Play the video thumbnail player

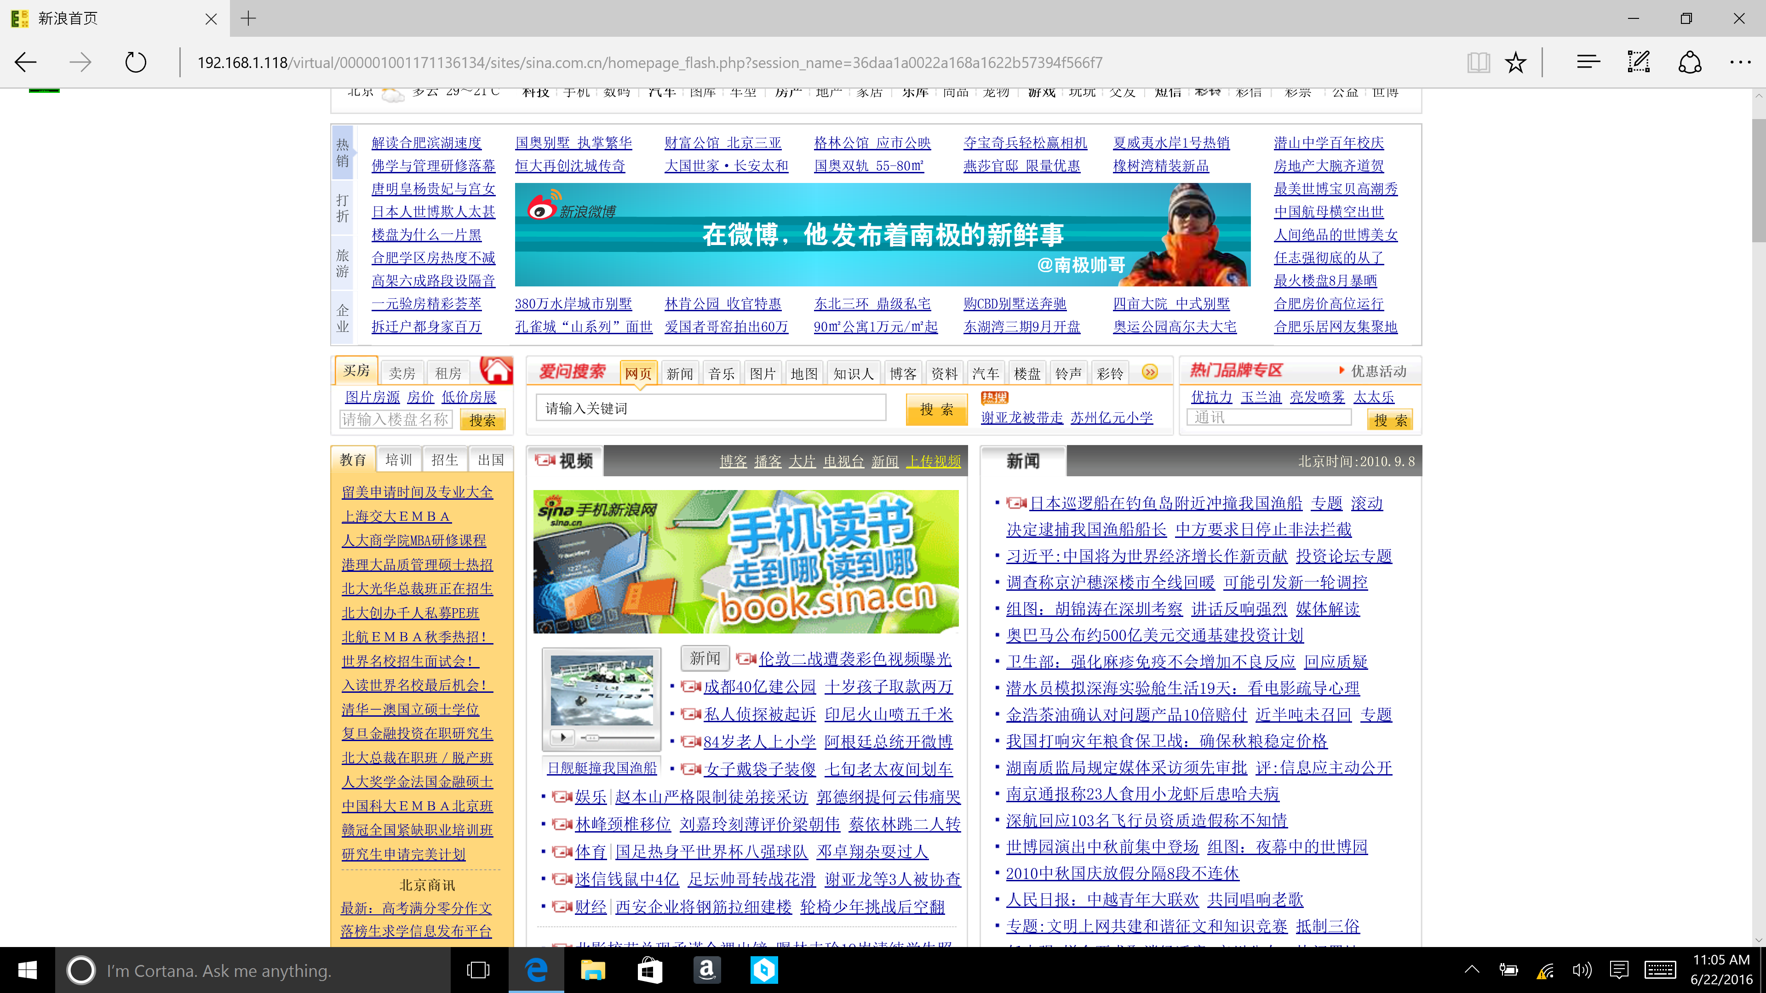point(563,737)
